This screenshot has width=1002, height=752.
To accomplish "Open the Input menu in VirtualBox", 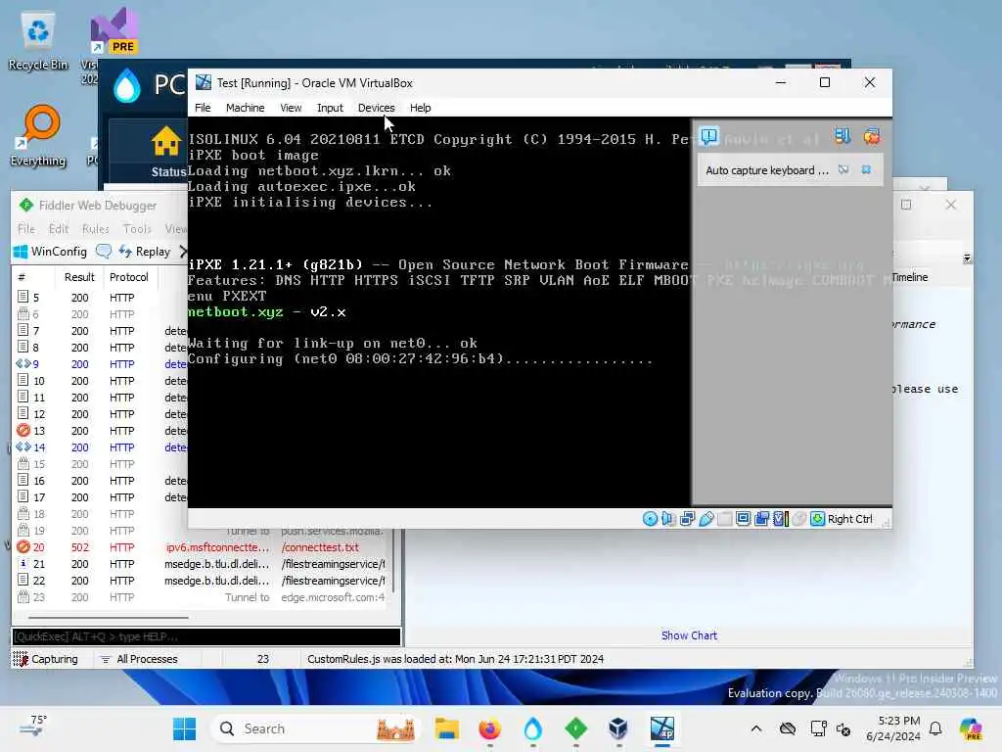I will point(330,108).
